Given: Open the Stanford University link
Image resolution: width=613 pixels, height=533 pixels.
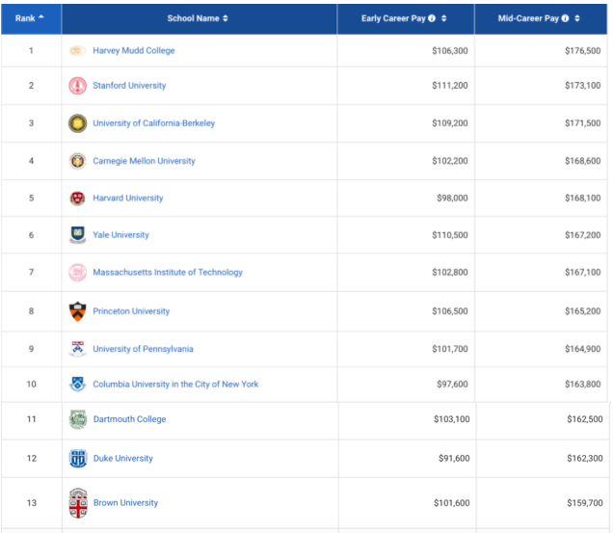Looking at the screenshot, I should point(129,86).
